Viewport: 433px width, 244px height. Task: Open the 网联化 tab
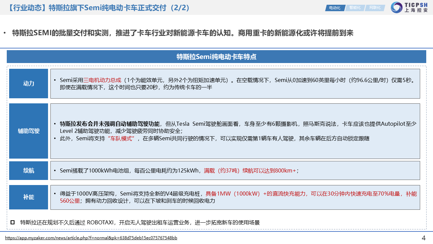click(375, 8)
